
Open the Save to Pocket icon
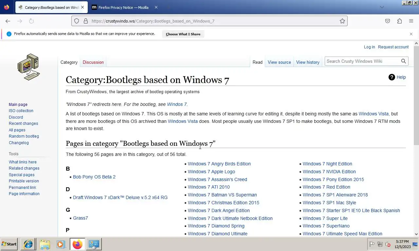(x=388, y=21)
